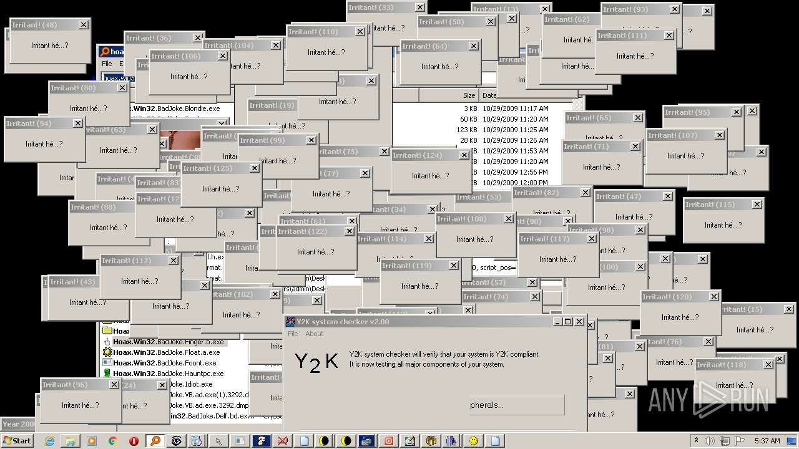Viewport: 799px width, 449px height.
Task: Focus the Y2K system checker title bar
Action: pyautogui.click(x=434, y=322)
